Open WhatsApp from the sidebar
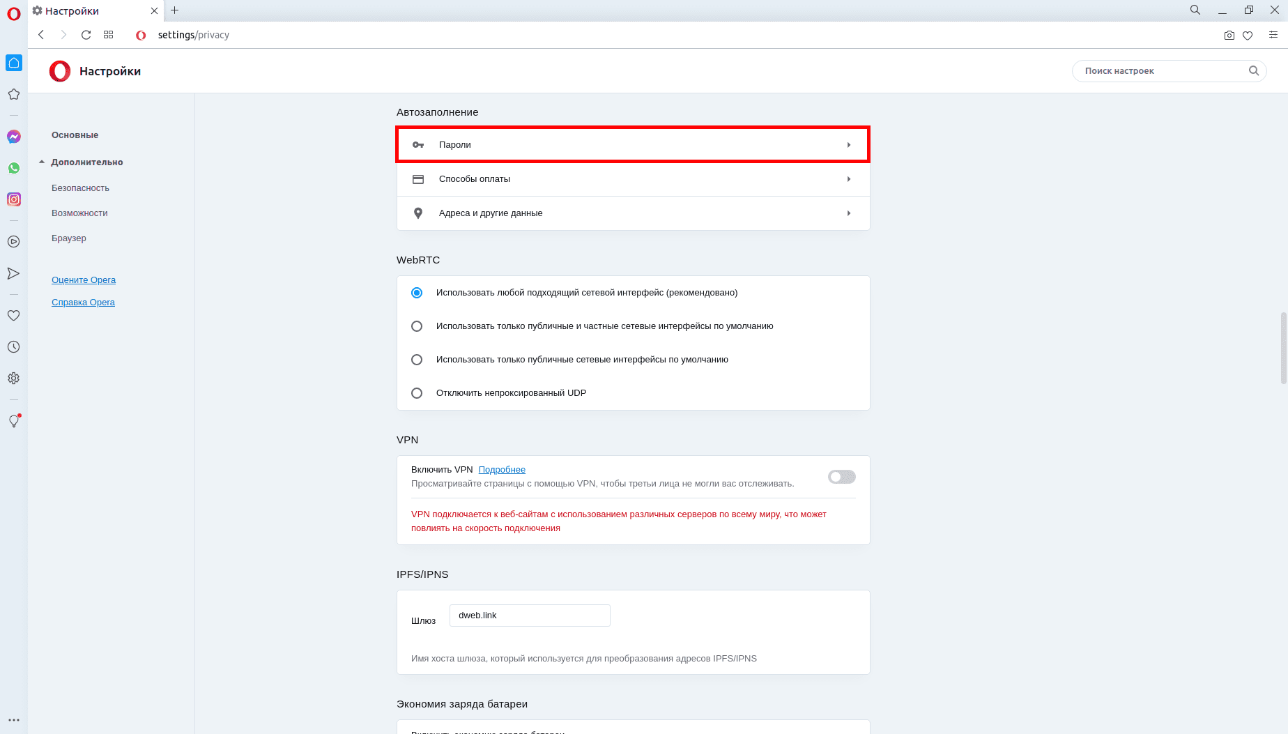 point(14,168)
